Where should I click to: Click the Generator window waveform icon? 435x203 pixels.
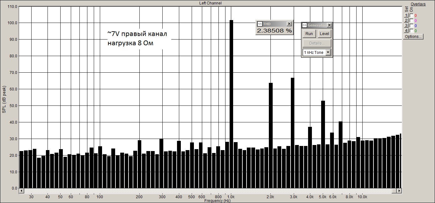(x=305, y=25)
